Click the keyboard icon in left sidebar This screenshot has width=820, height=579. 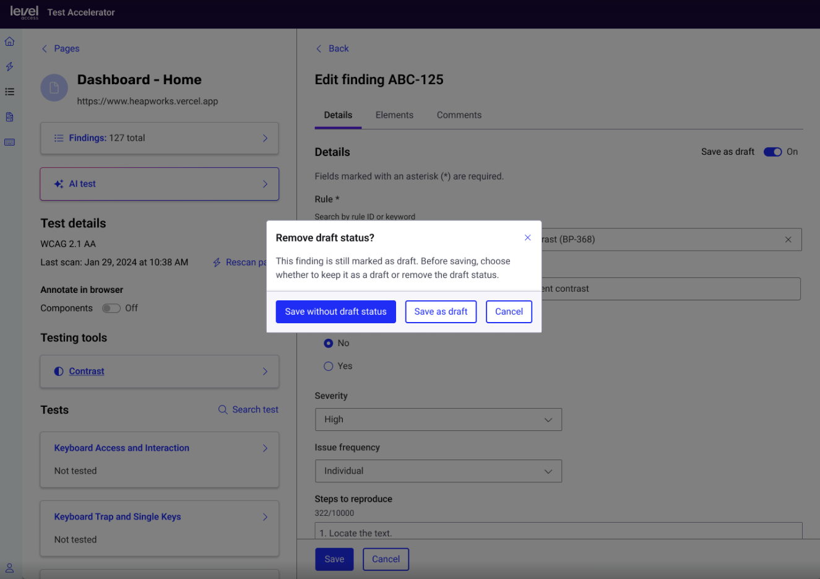(x=9, y=142)
